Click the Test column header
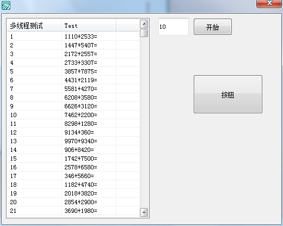This screenshot has width=283, height=226. (89, 26)
